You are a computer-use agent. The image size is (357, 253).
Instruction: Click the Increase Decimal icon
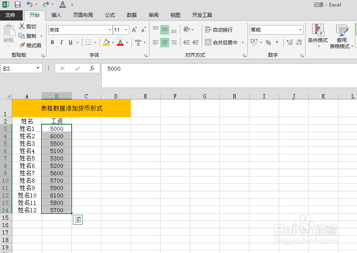coord(289,42)
